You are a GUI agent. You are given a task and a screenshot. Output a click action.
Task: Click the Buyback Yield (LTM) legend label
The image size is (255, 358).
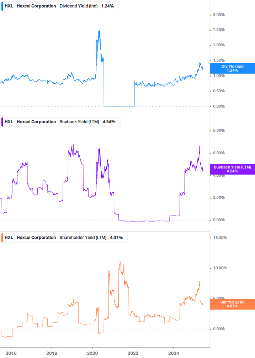[79, 122]
